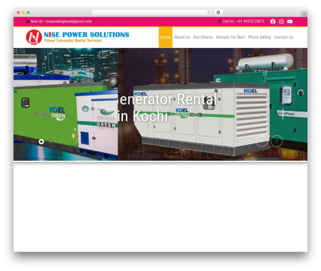The image size is (321, 271).
Task: Click the browser address bar field
Action: [152, 12]
